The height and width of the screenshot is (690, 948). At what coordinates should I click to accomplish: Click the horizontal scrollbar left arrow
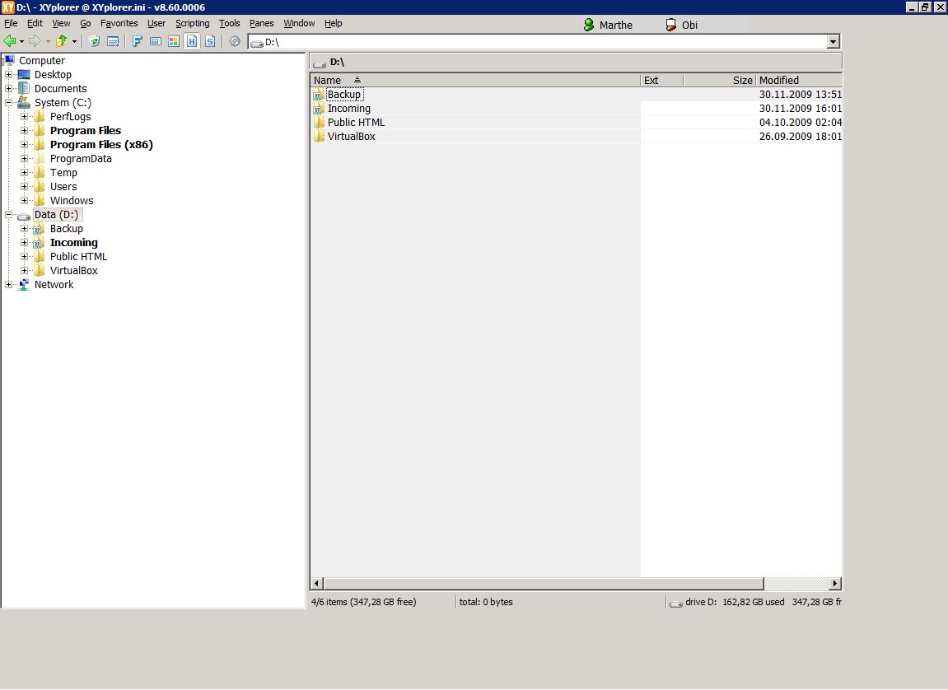coord(317,584)
